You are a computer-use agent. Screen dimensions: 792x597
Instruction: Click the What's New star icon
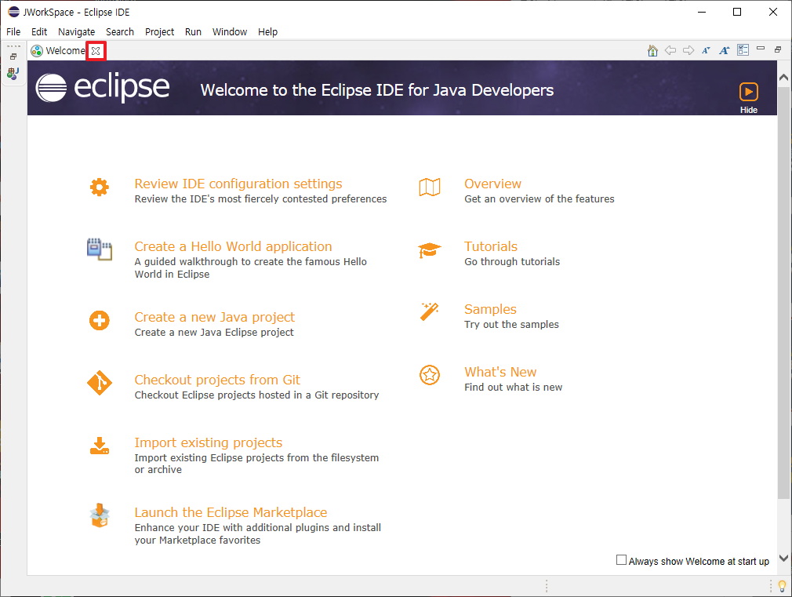click(430, 375)
